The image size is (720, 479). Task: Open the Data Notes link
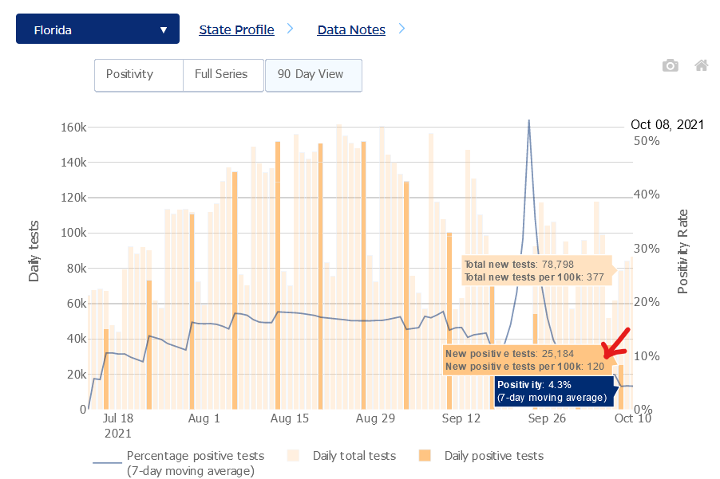click(x=351, y=29)
